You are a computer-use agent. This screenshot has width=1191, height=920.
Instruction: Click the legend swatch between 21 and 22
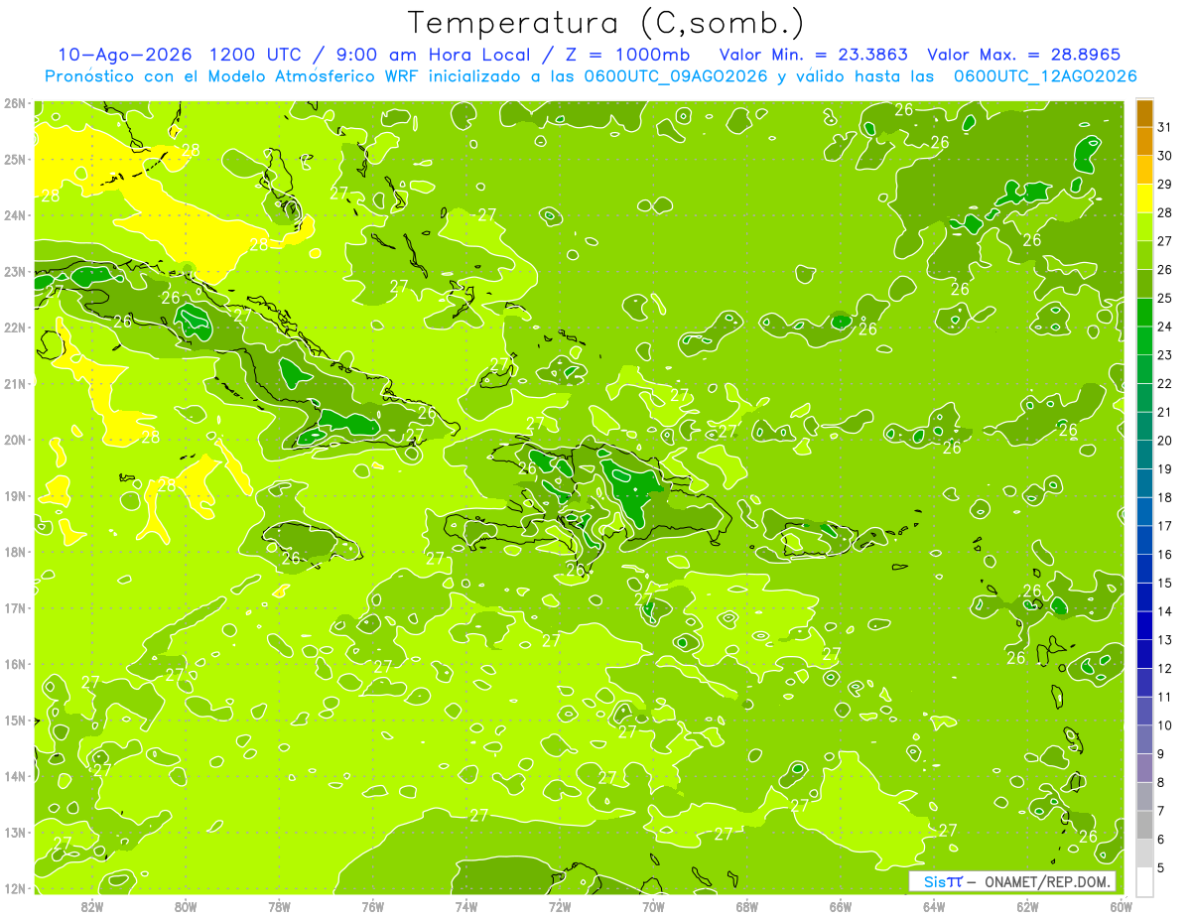click(x=1144, y=398)
